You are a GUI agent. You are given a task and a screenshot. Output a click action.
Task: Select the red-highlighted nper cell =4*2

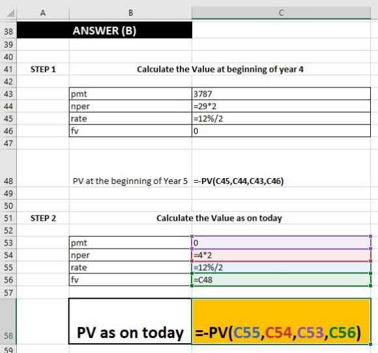pyautogui.click(x=281, y=255)
